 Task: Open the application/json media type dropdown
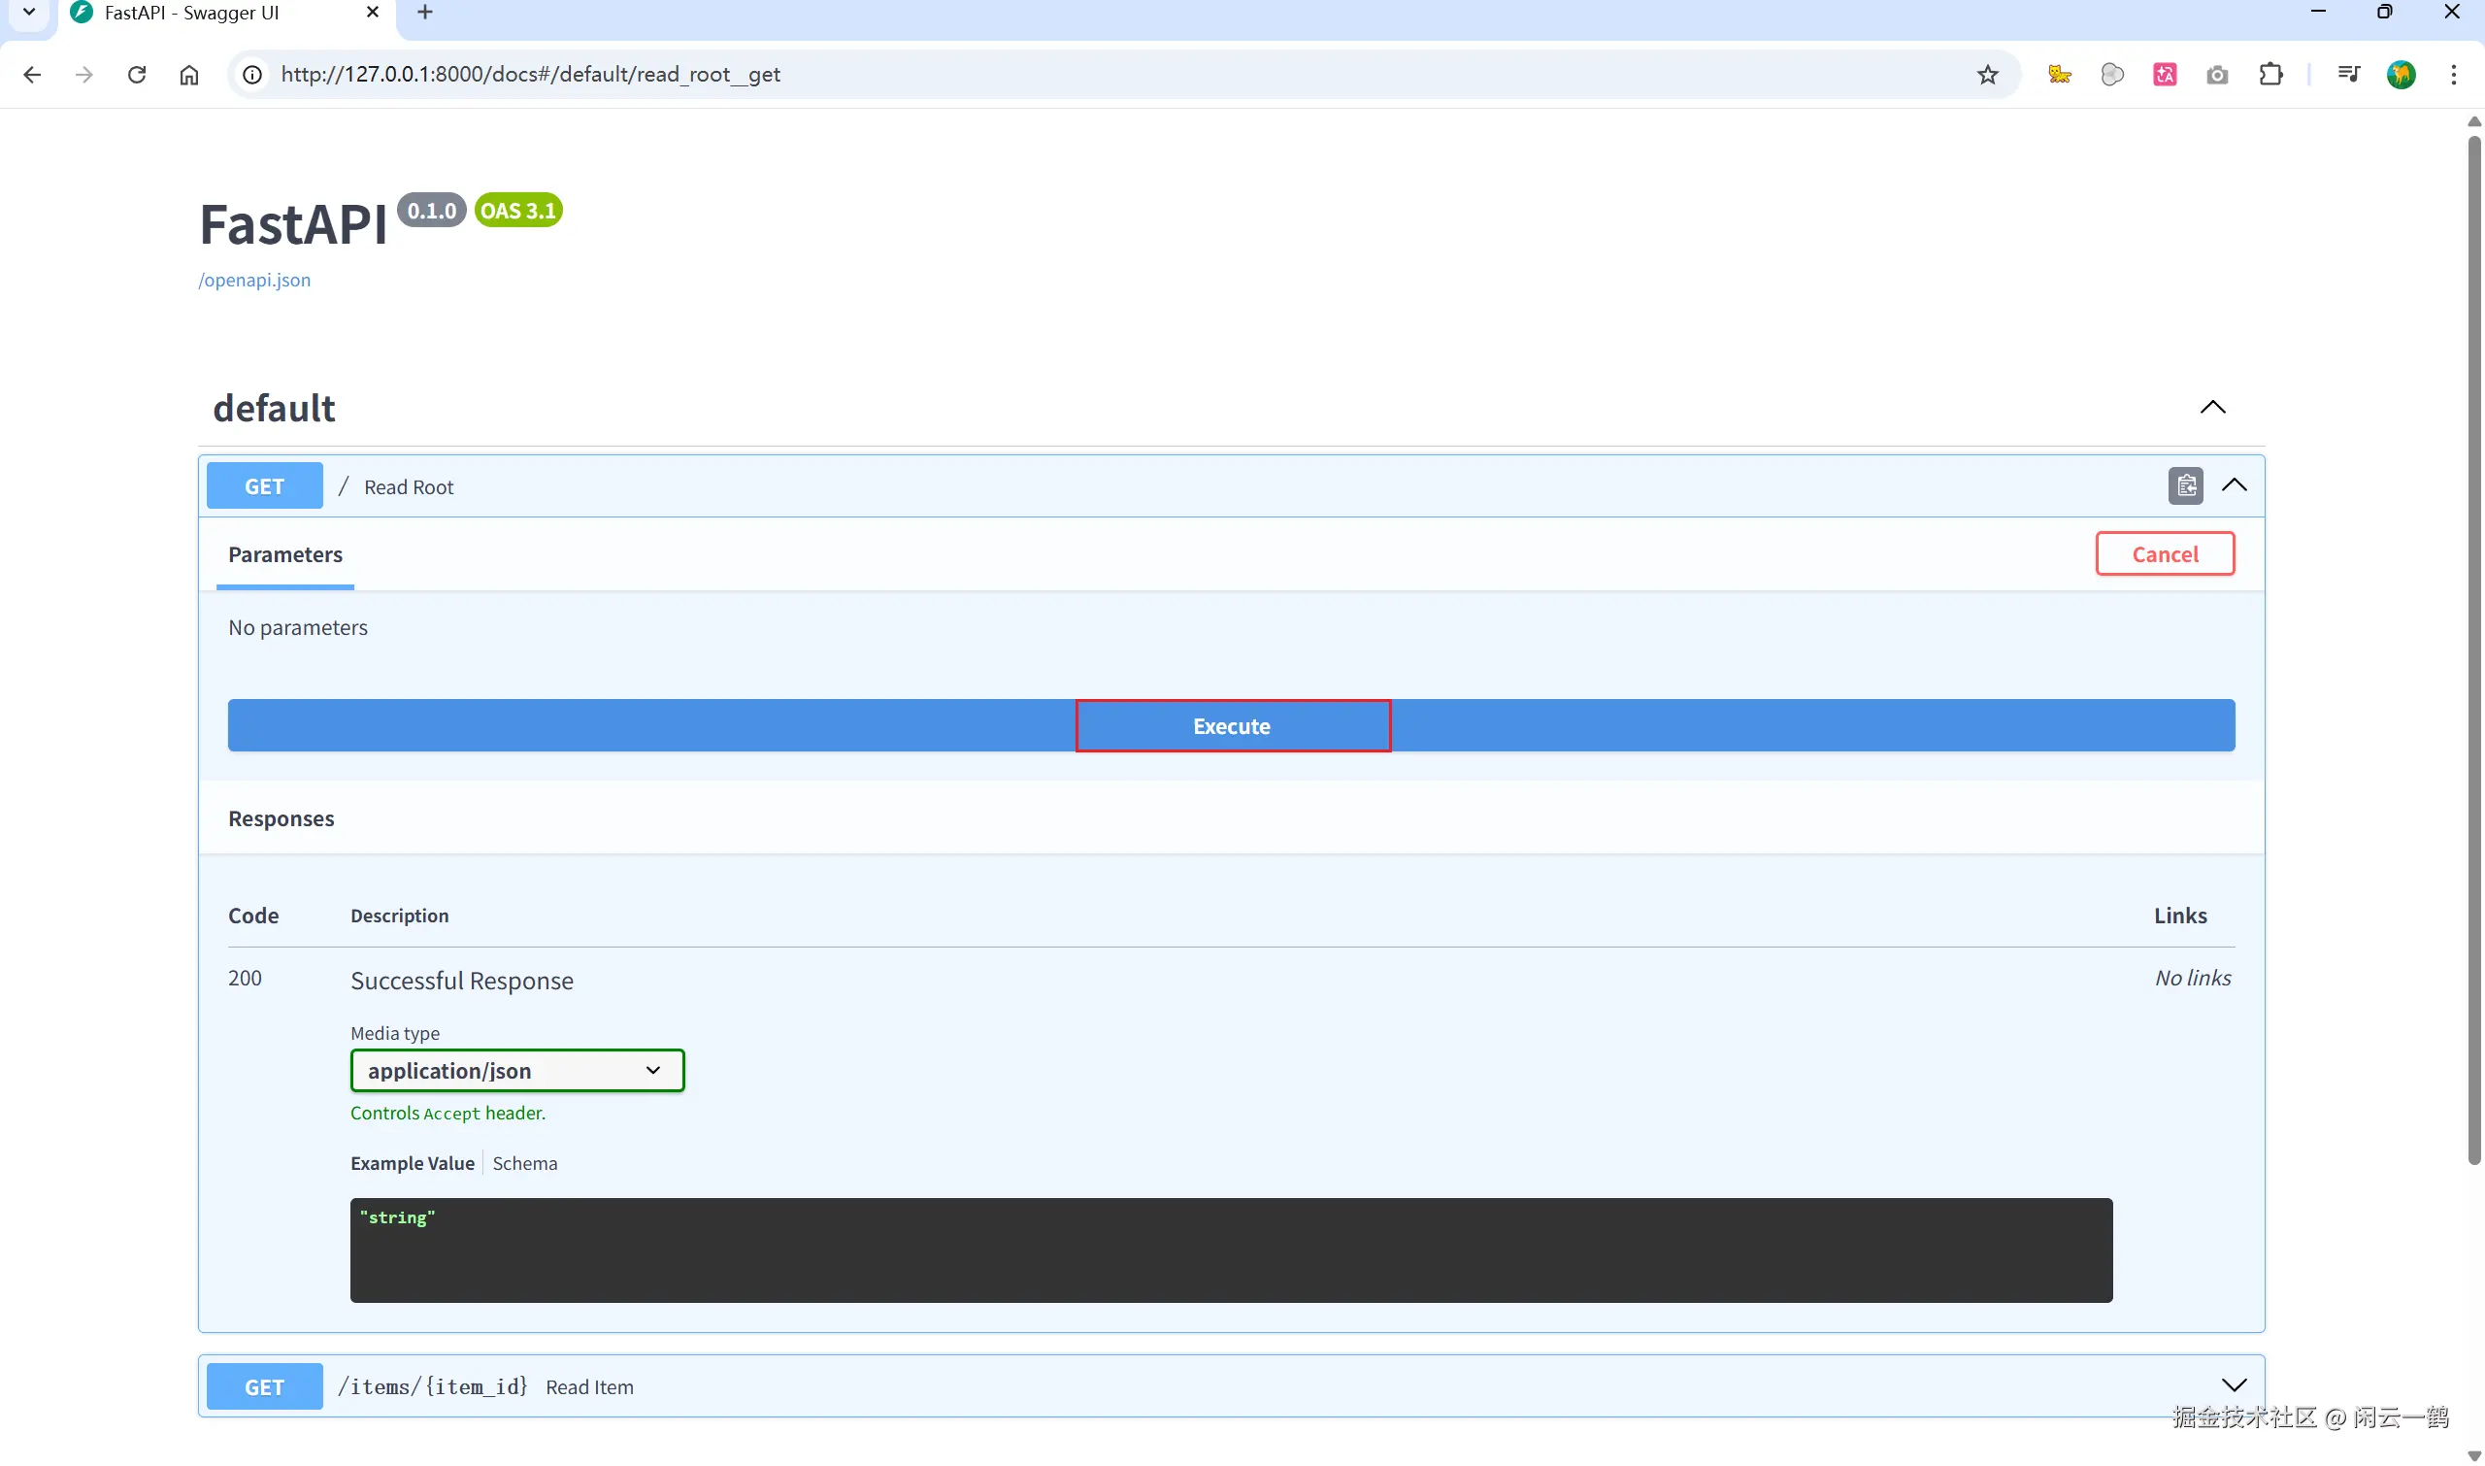click(x=516, y=1070)
